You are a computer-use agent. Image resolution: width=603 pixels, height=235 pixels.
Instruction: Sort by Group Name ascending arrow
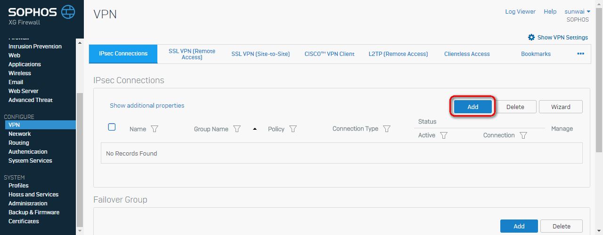pos(255,129)
